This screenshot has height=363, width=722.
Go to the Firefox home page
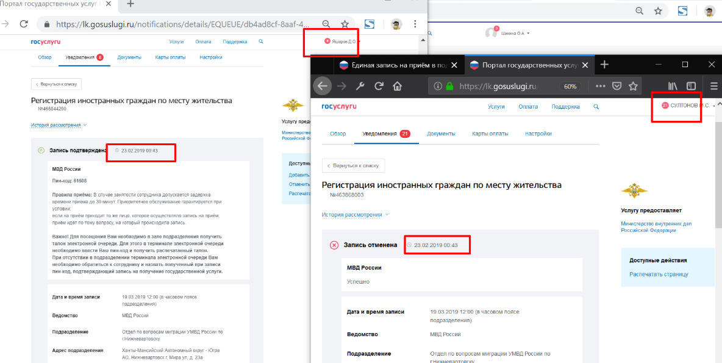tap(398, 85)
